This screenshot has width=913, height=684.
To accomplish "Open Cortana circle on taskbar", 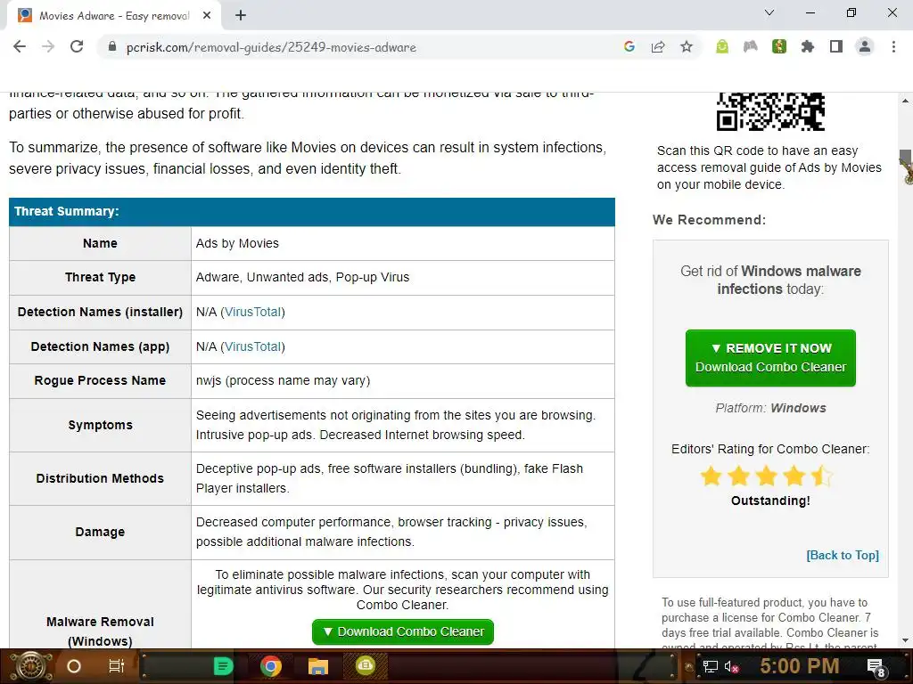I will [x=74, y=666].
